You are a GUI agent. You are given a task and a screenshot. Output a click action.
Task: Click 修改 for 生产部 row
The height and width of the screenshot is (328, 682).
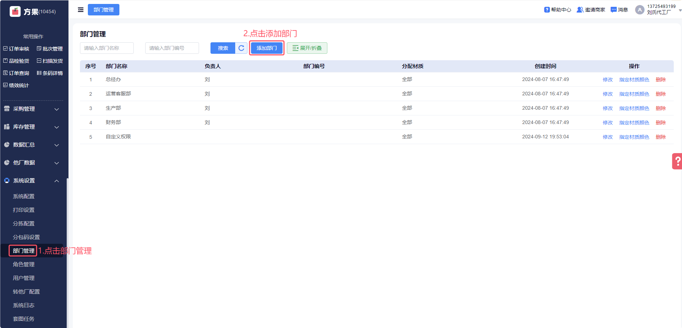pyautogui.click(x=608, y=108)
